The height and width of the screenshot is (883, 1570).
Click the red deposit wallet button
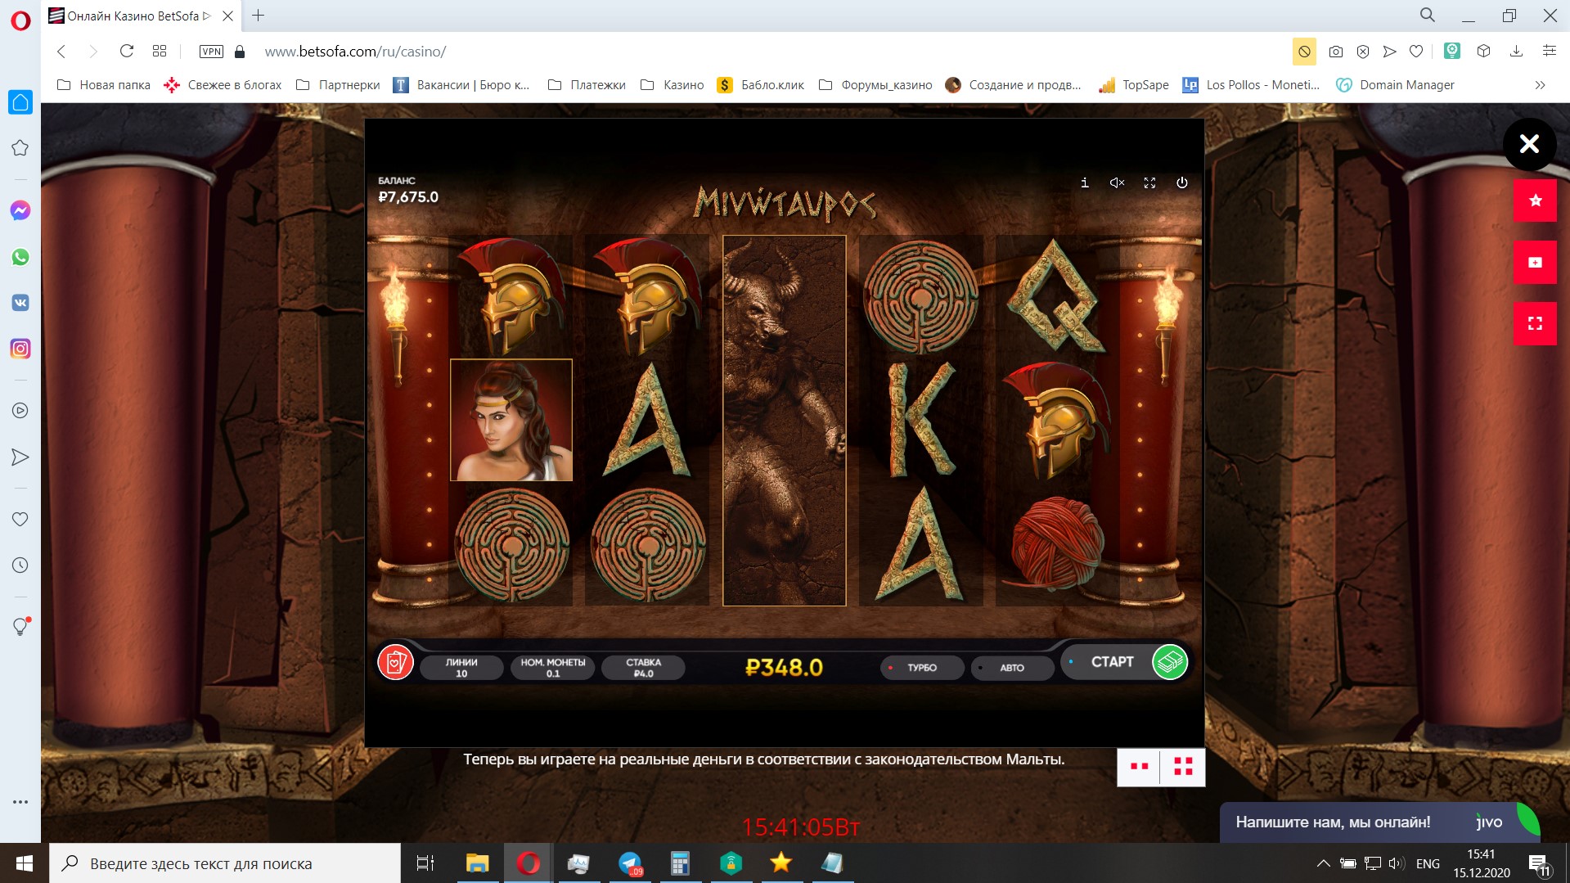(x=1535, y=262)
